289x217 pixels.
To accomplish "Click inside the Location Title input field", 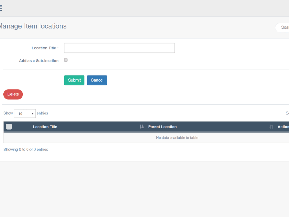I will (119, 48).
